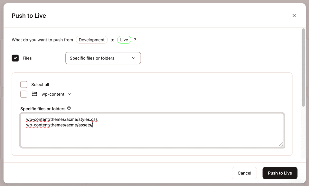Screen dimensions: 309x186
Task: Expand the wp-content folder chevron
Action: click(70, 94)
